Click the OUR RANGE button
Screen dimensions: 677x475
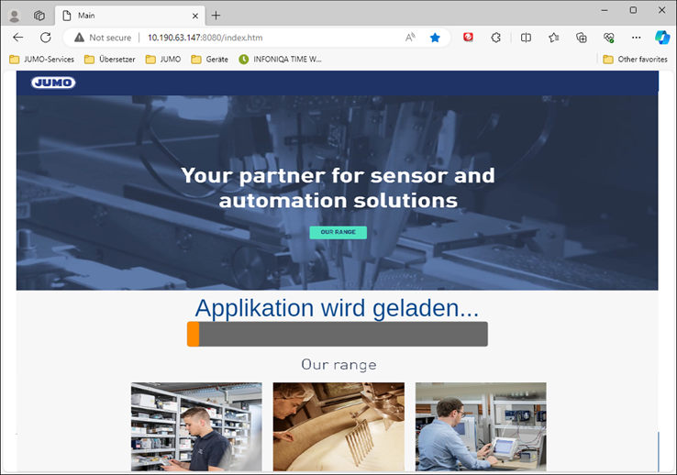(x=338, y=232)
